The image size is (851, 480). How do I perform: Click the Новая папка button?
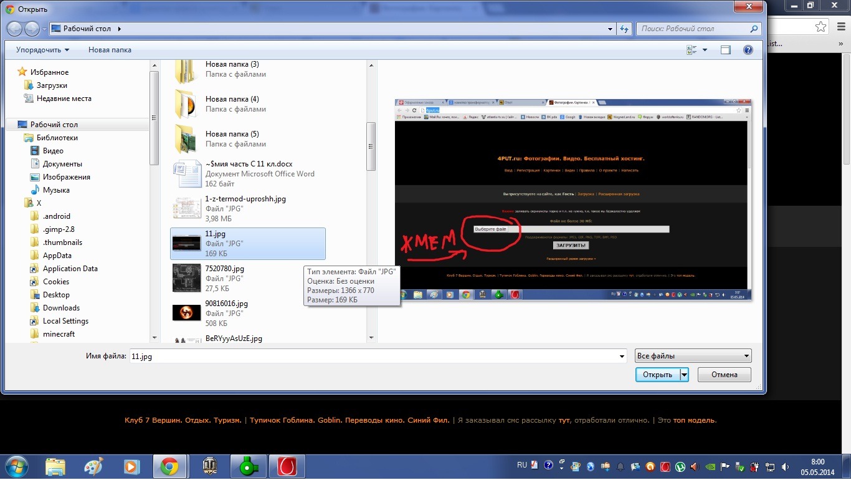pyautogui.click(x=110, y=50)
